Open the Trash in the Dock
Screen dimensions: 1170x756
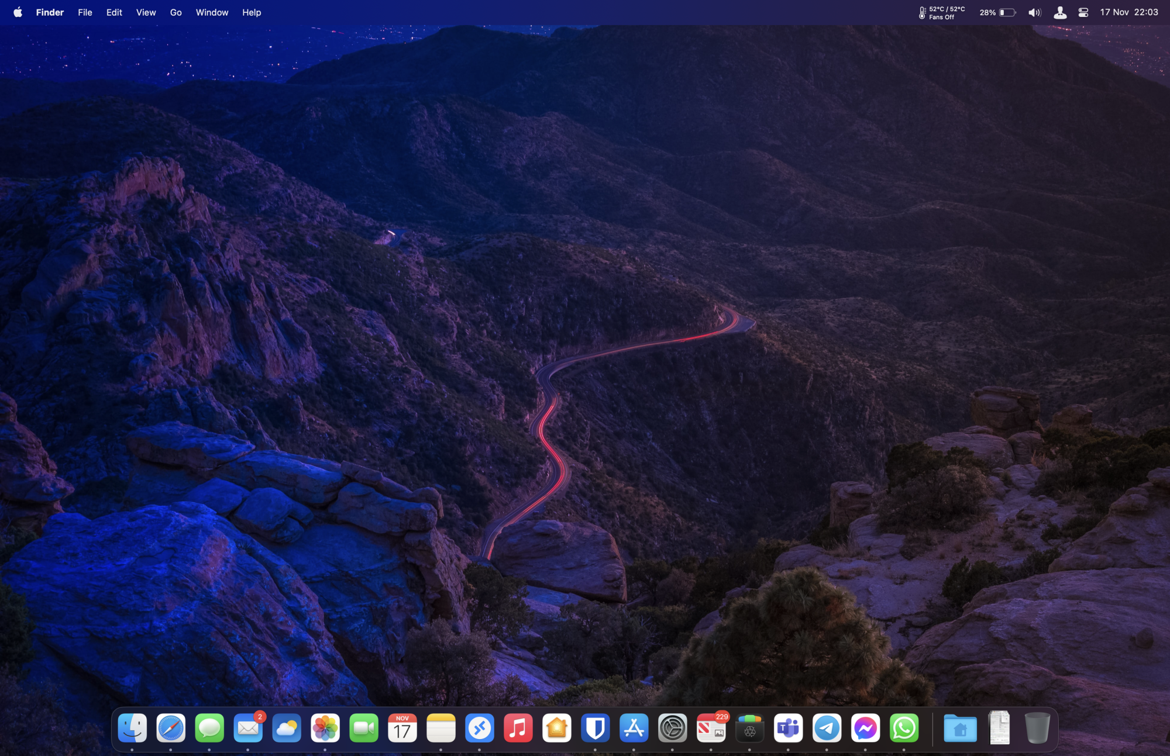[1037, 728]
